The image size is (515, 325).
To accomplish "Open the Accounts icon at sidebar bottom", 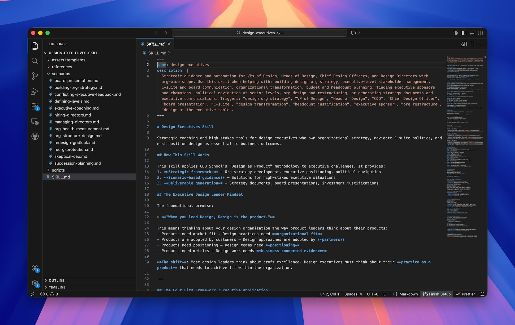I will coord(35,268).
